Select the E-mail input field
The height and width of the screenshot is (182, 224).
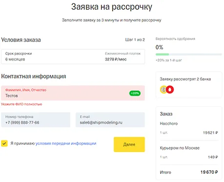point(110,120)
